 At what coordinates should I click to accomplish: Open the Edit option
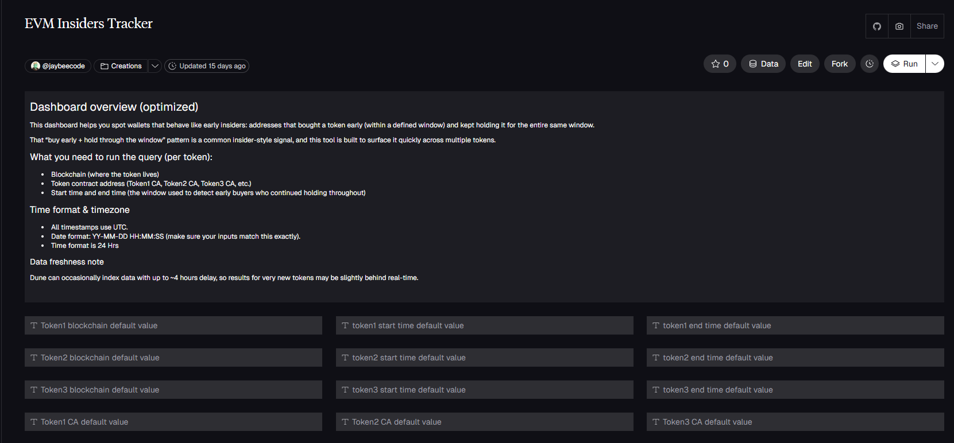tap(805, 64)
